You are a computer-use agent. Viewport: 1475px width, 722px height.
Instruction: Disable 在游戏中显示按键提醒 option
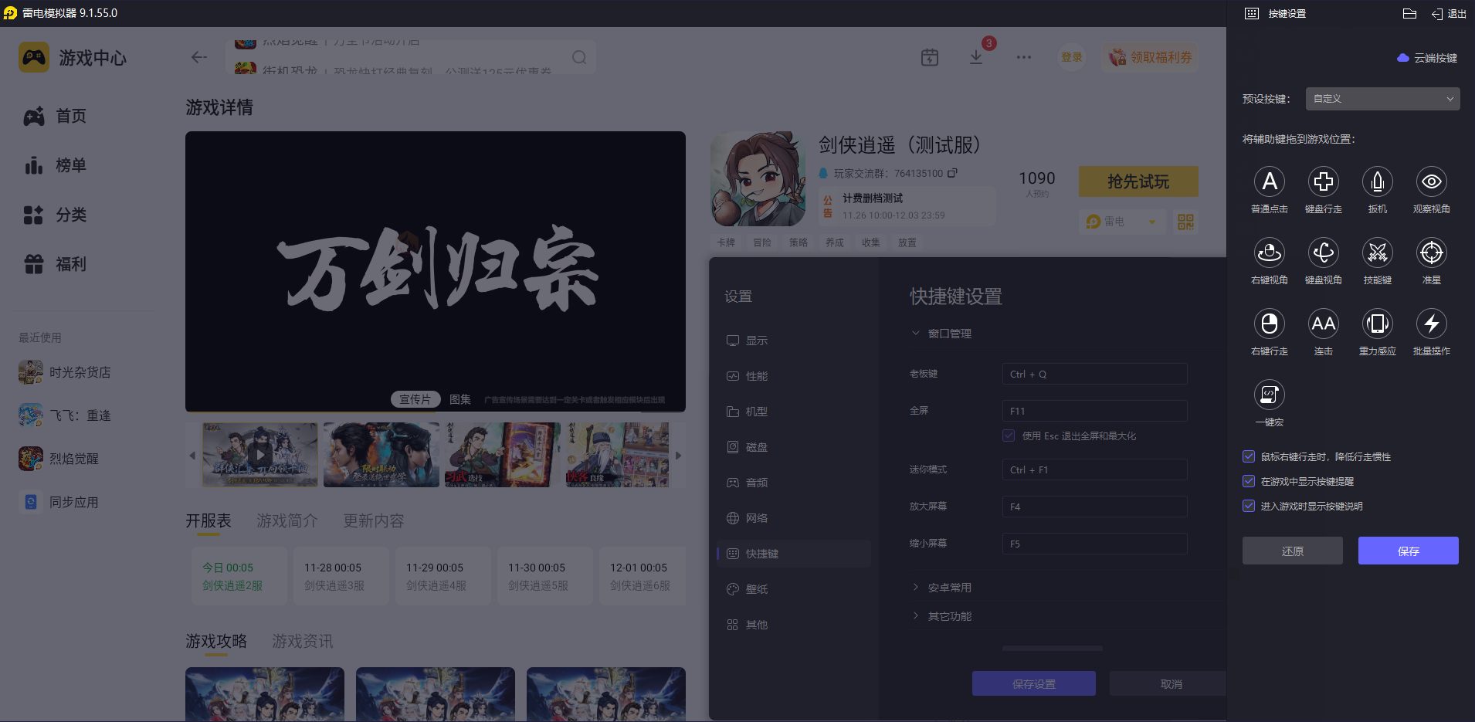tap(1249, 481)
